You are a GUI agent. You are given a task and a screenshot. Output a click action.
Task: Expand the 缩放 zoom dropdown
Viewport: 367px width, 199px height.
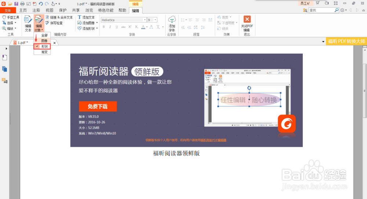[15, 29]
